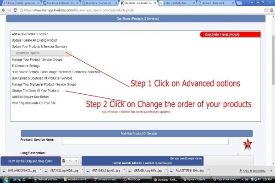
Task: Open "Our Shoes" Settings link
Action: 56,72
